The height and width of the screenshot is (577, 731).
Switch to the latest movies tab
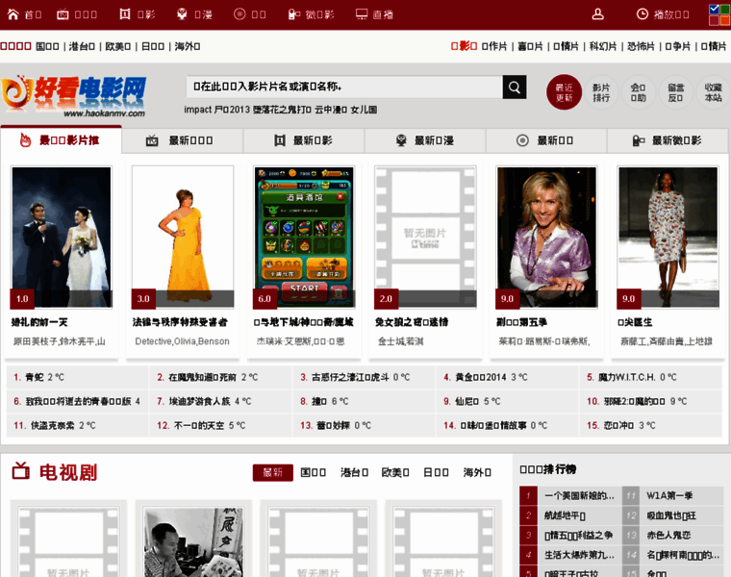coord(304,140)
